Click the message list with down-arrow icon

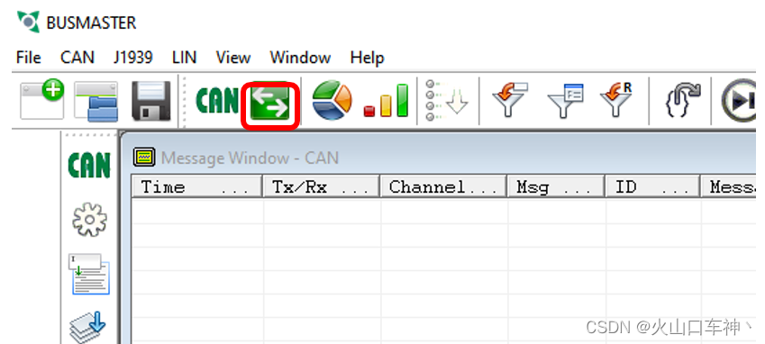coord(446,100)
